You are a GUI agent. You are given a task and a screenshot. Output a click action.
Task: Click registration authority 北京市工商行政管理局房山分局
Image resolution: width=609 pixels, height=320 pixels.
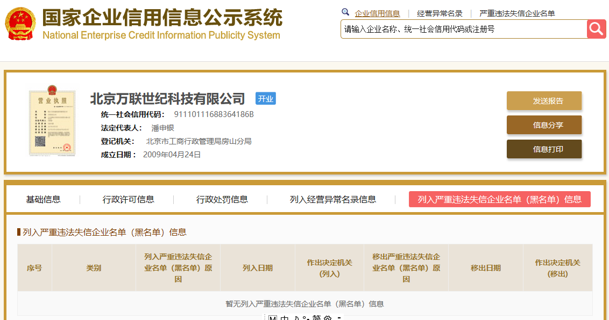(x=199, y=141)
